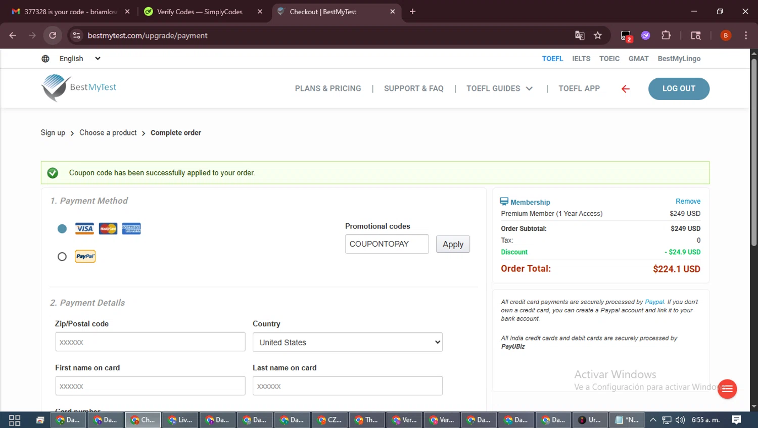This screenshot has height=428, width=758.
Task: Click the First name on card field
Action: point(150,386)
